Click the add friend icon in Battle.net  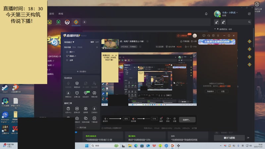(x=217, y=22)
